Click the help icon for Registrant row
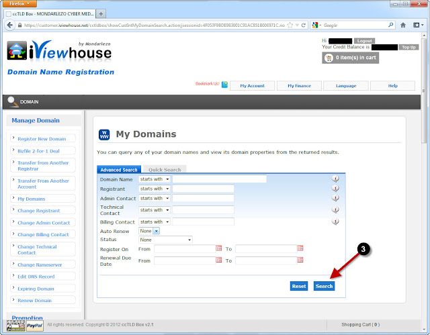Image resolution: width=430 pixels, height=335 pixels. [x=335, y=189]
